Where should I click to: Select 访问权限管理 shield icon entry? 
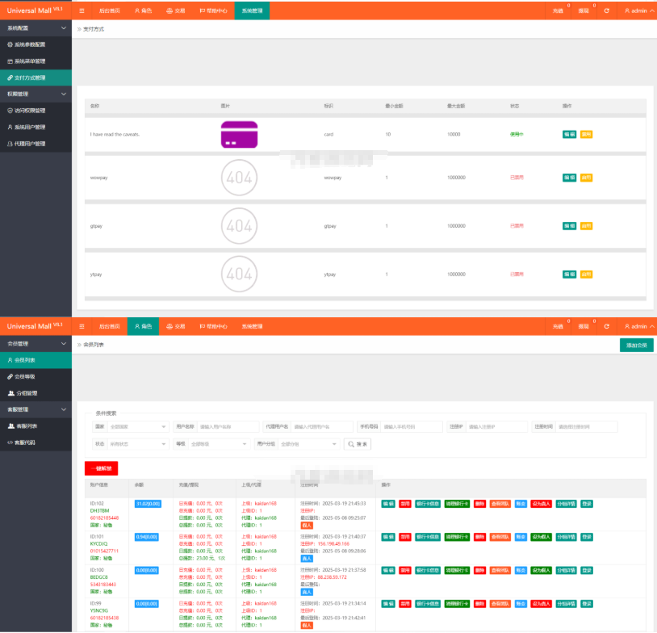pyautogui.click(x=36, y=111)
